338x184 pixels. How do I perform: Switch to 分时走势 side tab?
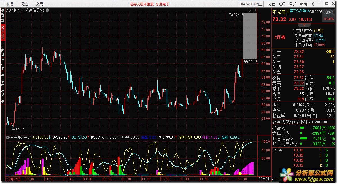tap(3, 16)
